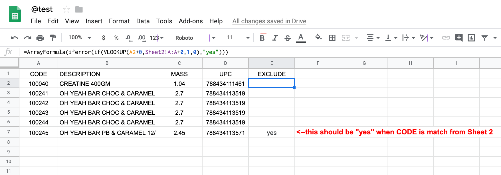Click the @test document title
Screen dimensions: 501x175
click(x=42, y=9)
